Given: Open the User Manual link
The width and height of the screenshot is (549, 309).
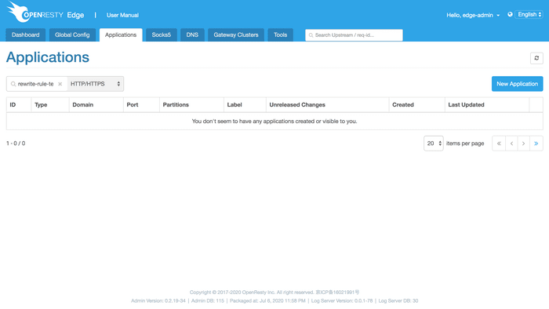Looking at the screenshot, I should pos(122,15).
